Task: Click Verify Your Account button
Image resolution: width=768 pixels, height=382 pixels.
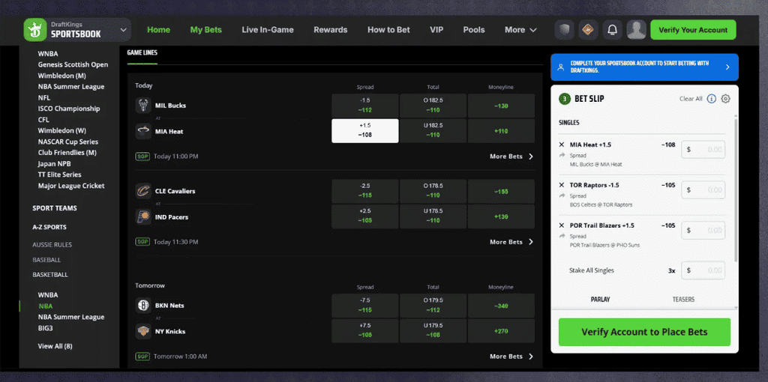Action: (x=693, y=30)
